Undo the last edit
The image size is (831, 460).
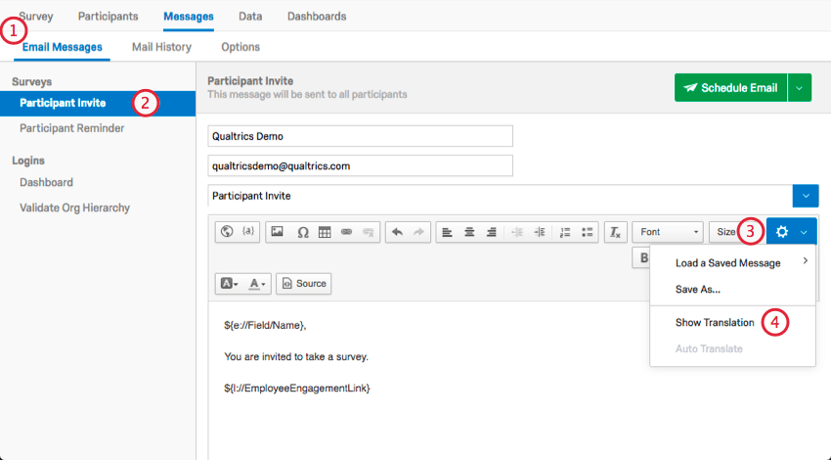point(397,232)
